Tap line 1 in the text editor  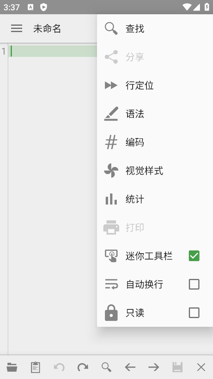[53, 51]
